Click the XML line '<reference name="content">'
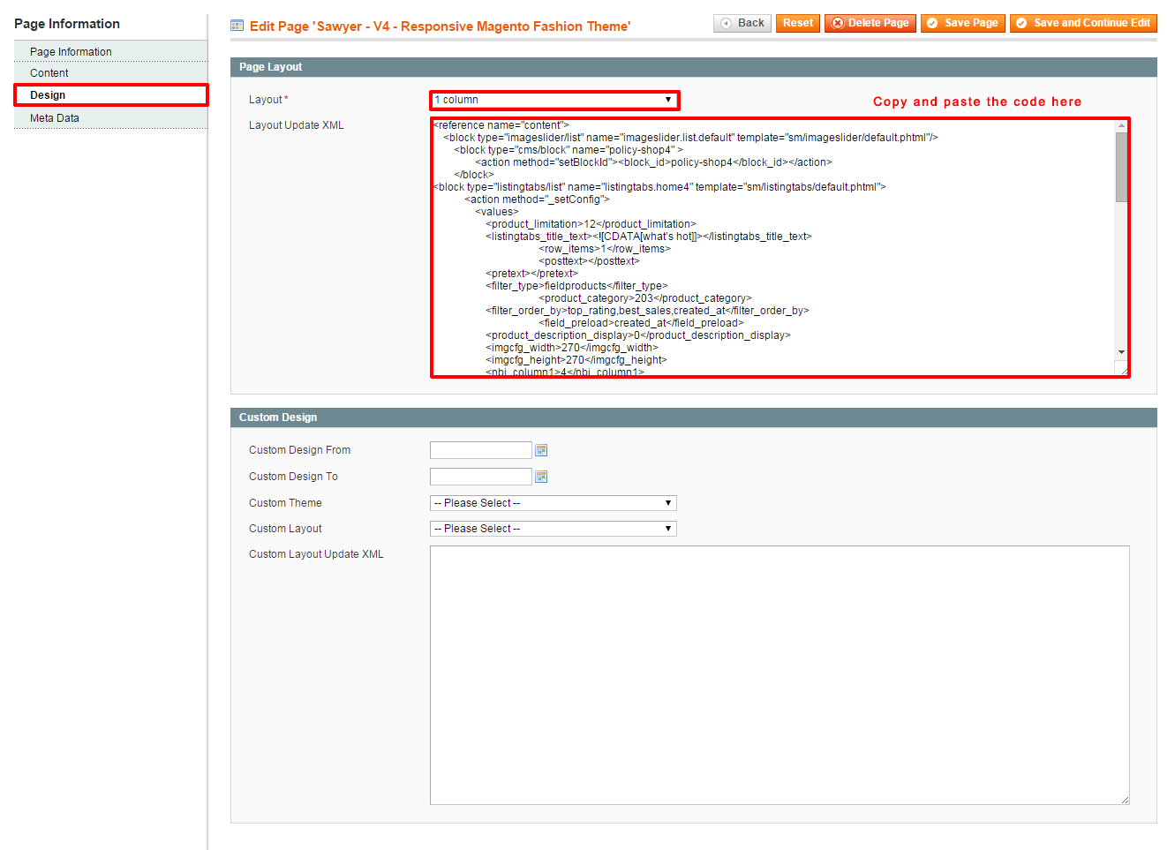This screenshot has height=850, width=1175. click(501, 125)
